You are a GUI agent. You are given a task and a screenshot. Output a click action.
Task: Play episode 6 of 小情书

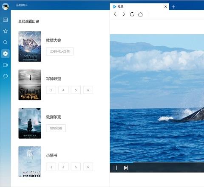click(x=88, y=167)
